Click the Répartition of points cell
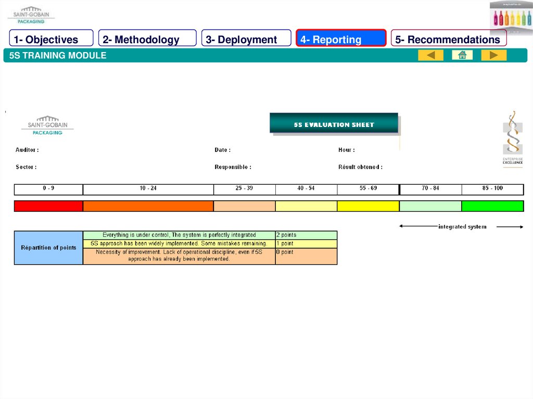Screen dimensions: 533x399 click(x=48, y=248)
